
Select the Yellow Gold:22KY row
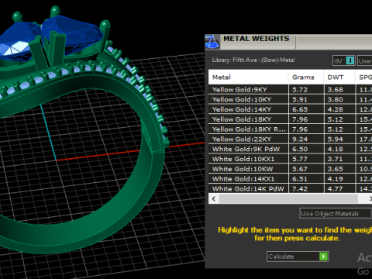tap(291, 139)
